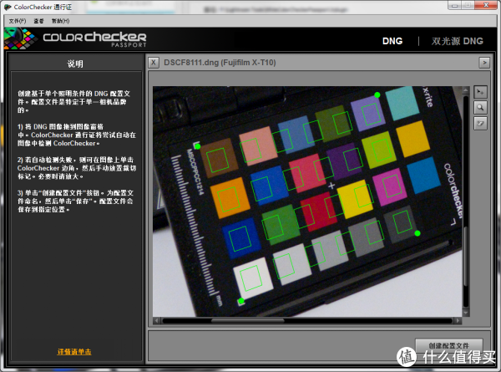501x372 pixels.
Task: Click the green corner marker near the brown patch
Action: click(x=197, y=146)
